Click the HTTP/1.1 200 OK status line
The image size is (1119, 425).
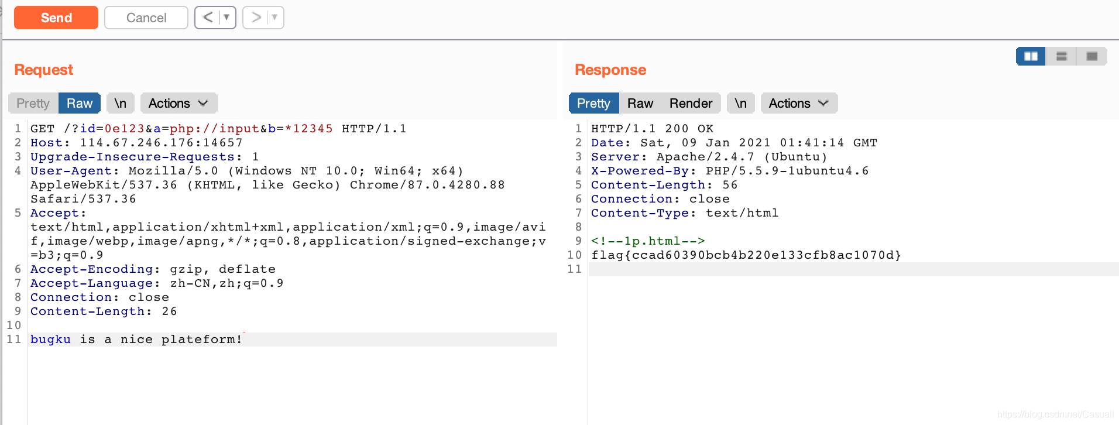(x=652, y=129)
